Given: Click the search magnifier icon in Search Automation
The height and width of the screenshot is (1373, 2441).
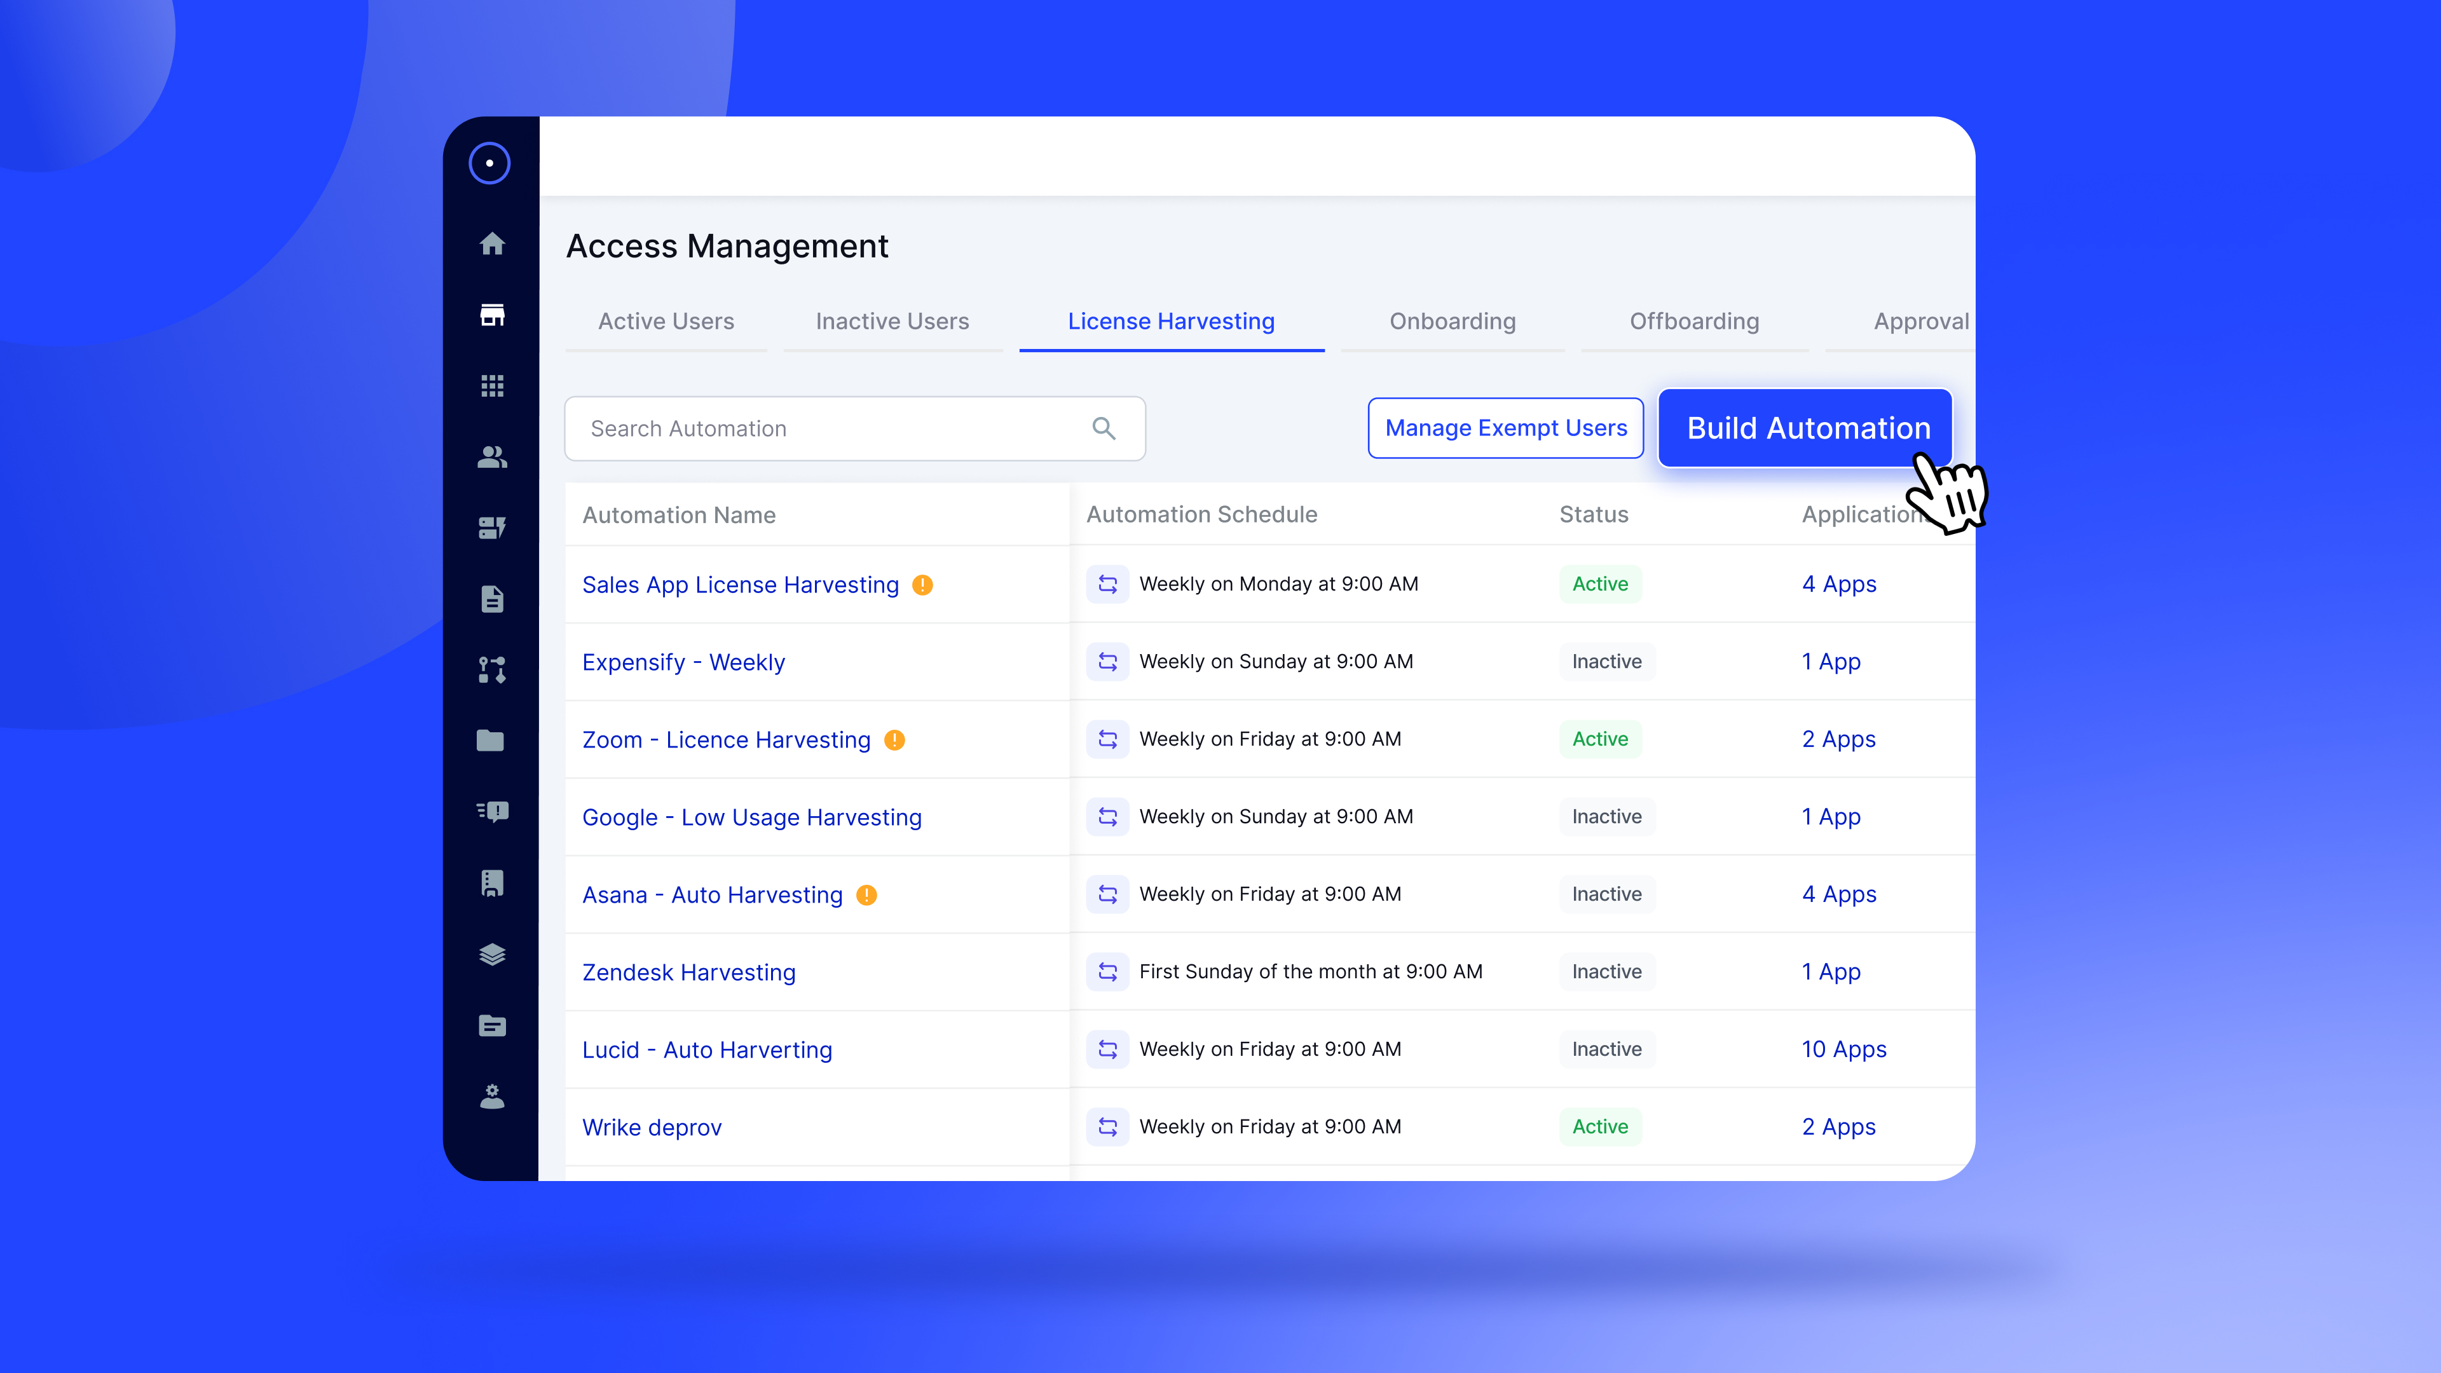Looking at the screenshot, I should [x=1103, y=428].
